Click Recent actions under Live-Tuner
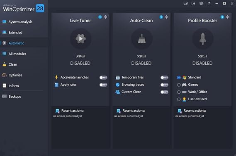Image resolution: width=236 pixels, height=156 pixels. click(73, 111)
